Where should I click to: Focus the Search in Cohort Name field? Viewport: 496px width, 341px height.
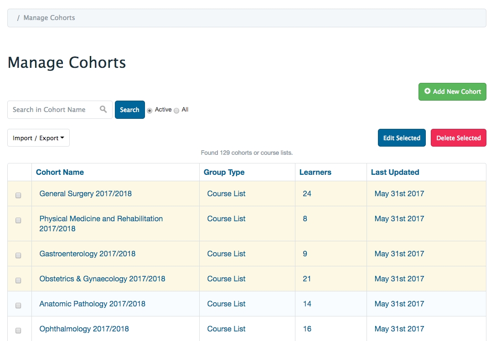tap(54, 110)
